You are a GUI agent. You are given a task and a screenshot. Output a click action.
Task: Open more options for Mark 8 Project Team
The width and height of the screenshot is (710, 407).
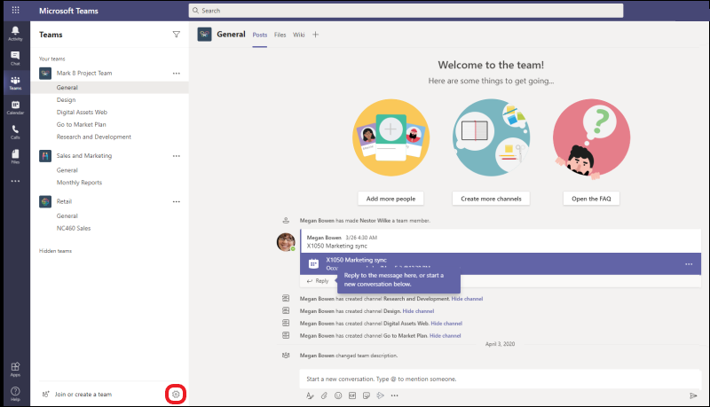[177, 74]
